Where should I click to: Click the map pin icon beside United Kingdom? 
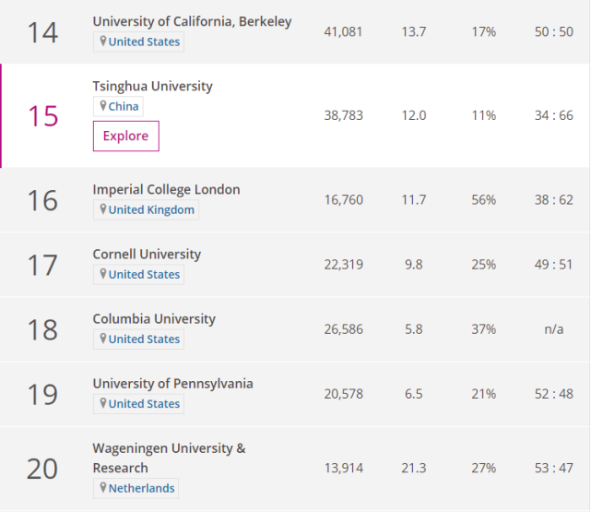pyautogui.click(x=103, y=209)
